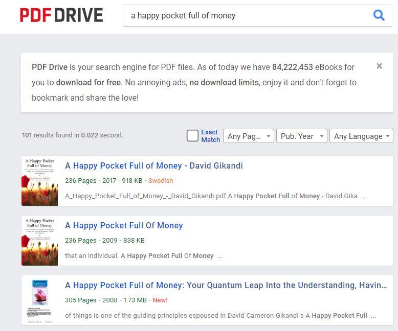398x331 pixels.
Task: Click the 'New!' label on third result
Action: tap(160, 300)
